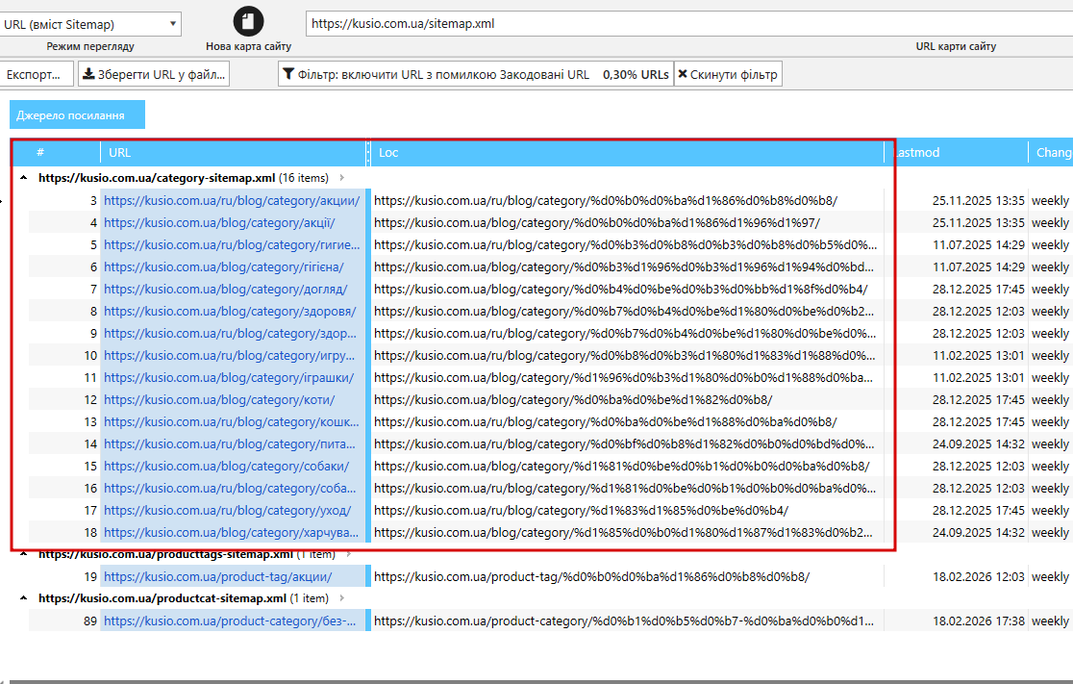Select lastmod value 11.07.2025 14:29 in row 5
Image resolution: width=1073 pixels, height=684 pixels.
click(x=979, y=245)
